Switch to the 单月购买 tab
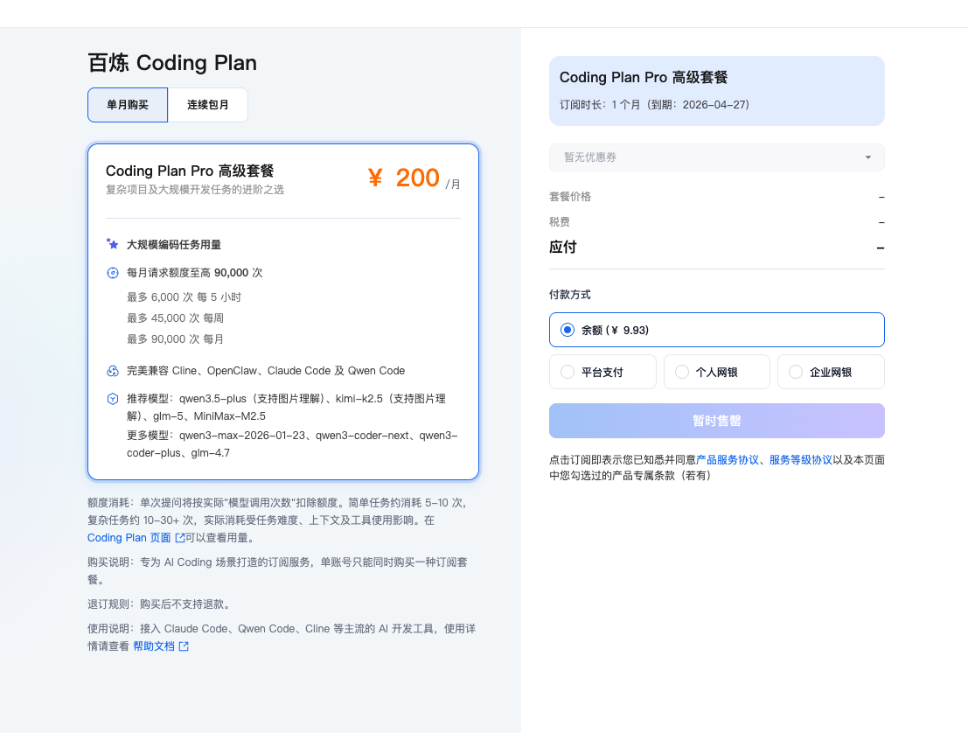Image resolution: width=968 pixels, height=733 pixels. (128, 105)
